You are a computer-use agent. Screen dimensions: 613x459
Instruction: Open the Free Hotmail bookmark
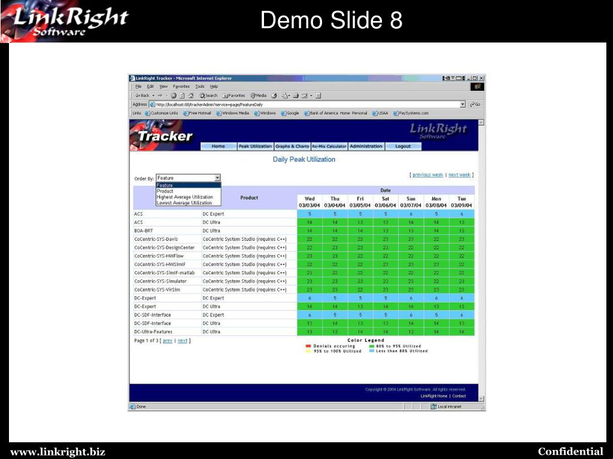click(197, 113)
